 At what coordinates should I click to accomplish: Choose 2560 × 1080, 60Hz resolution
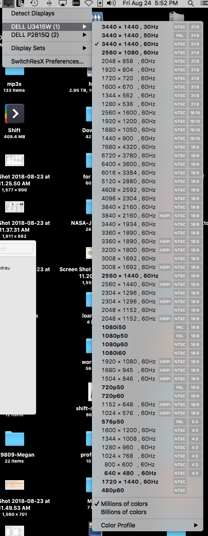(147, 52)
